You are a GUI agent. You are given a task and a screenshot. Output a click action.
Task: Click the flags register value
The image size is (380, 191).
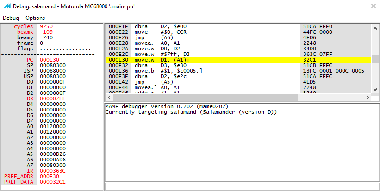click(x=65, y=49)
